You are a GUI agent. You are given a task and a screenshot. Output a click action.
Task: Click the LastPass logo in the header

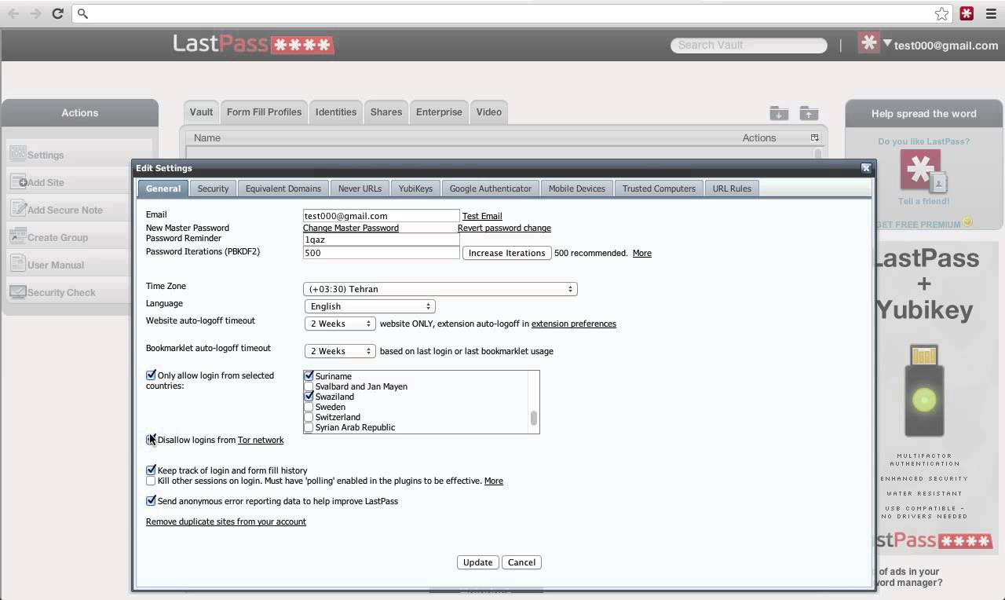(x=254, y=45)
